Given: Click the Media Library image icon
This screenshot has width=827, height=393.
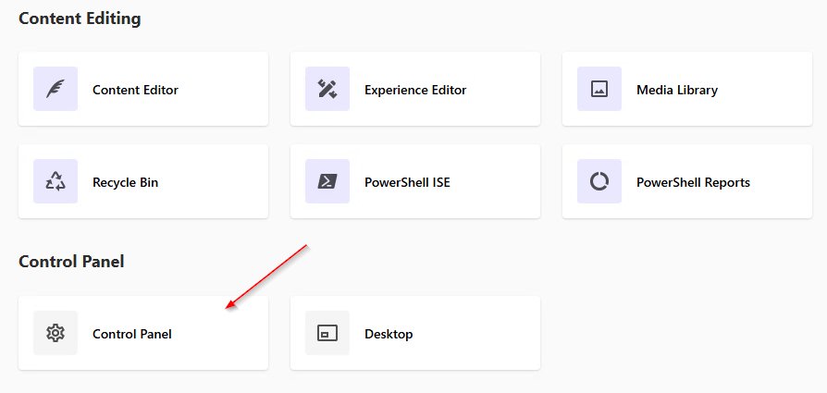Looking at the screenshot, I should coord(599,90).
